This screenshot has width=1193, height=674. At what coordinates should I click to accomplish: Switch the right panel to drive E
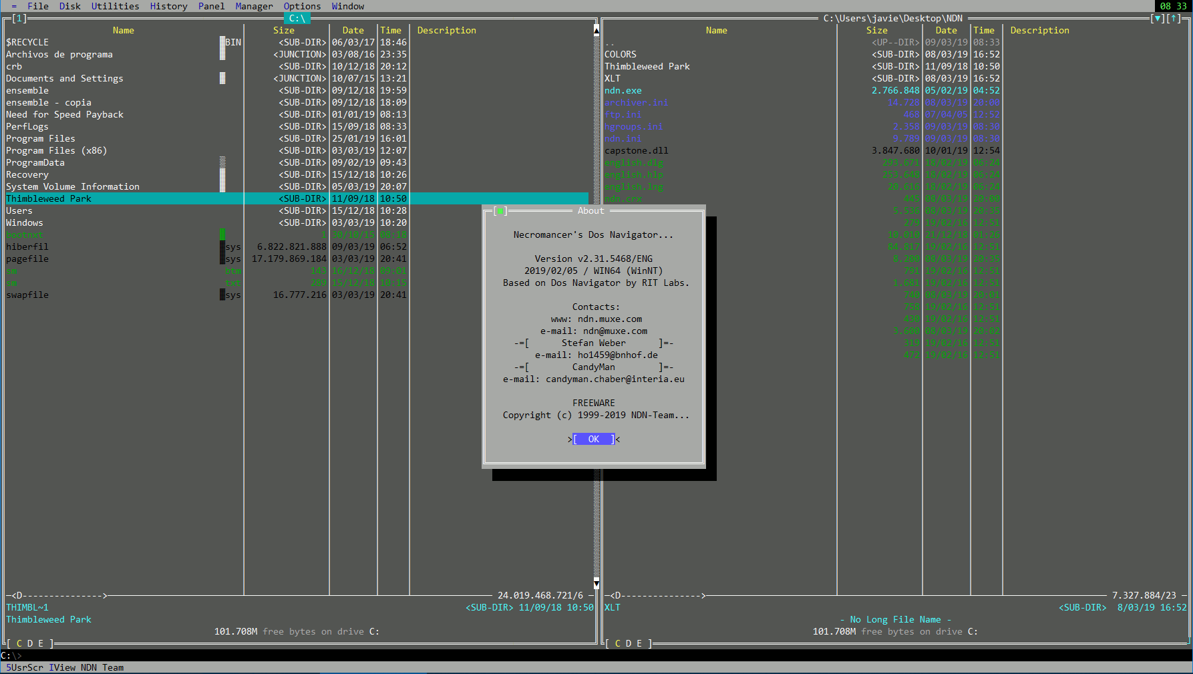click(x=639, y=643)
